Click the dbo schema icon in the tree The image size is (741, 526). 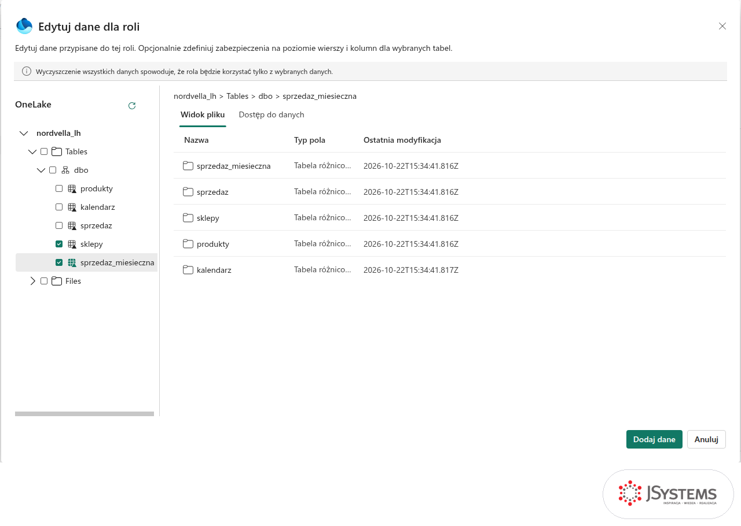point(65,170)
